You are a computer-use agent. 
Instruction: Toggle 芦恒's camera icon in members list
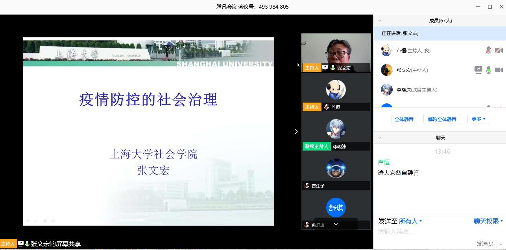(499, 50)
